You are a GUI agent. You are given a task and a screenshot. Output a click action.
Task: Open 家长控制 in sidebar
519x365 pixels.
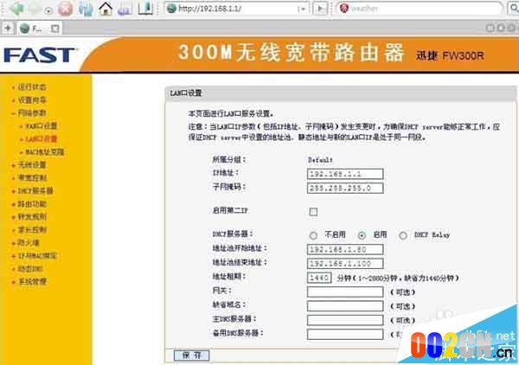click(32, 230)
